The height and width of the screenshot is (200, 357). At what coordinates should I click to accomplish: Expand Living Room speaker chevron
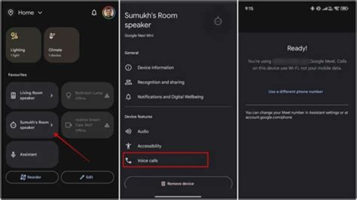52,96
